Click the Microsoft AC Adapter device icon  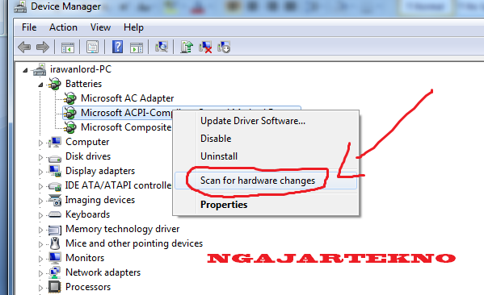click(x=70, y=98)
